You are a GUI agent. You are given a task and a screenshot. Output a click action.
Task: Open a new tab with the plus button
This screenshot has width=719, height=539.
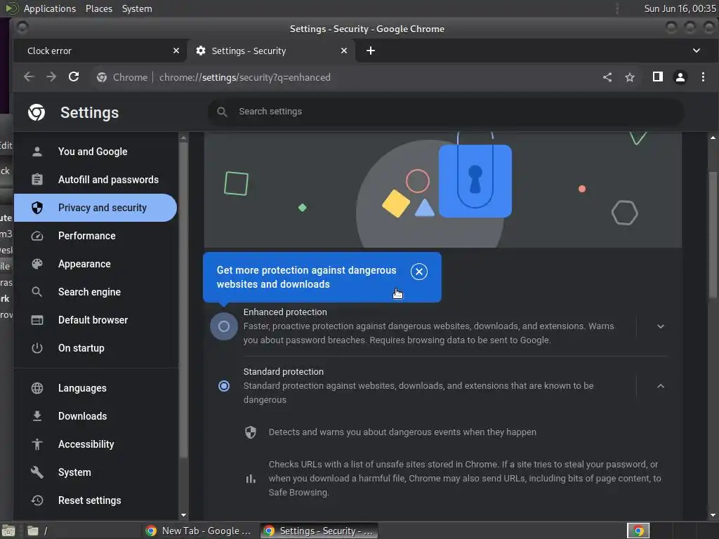point(371,51)
